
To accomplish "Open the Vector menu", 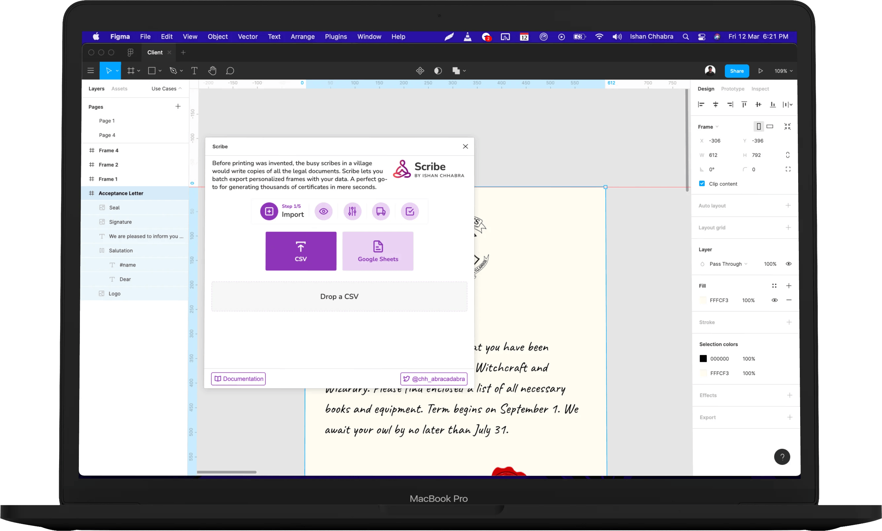I will tap(248, 37).
